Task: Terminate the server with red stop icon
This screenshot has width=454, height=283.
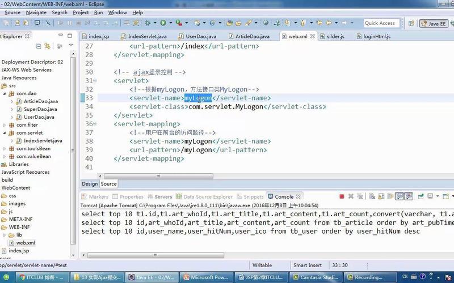Action: coord(342,196)
